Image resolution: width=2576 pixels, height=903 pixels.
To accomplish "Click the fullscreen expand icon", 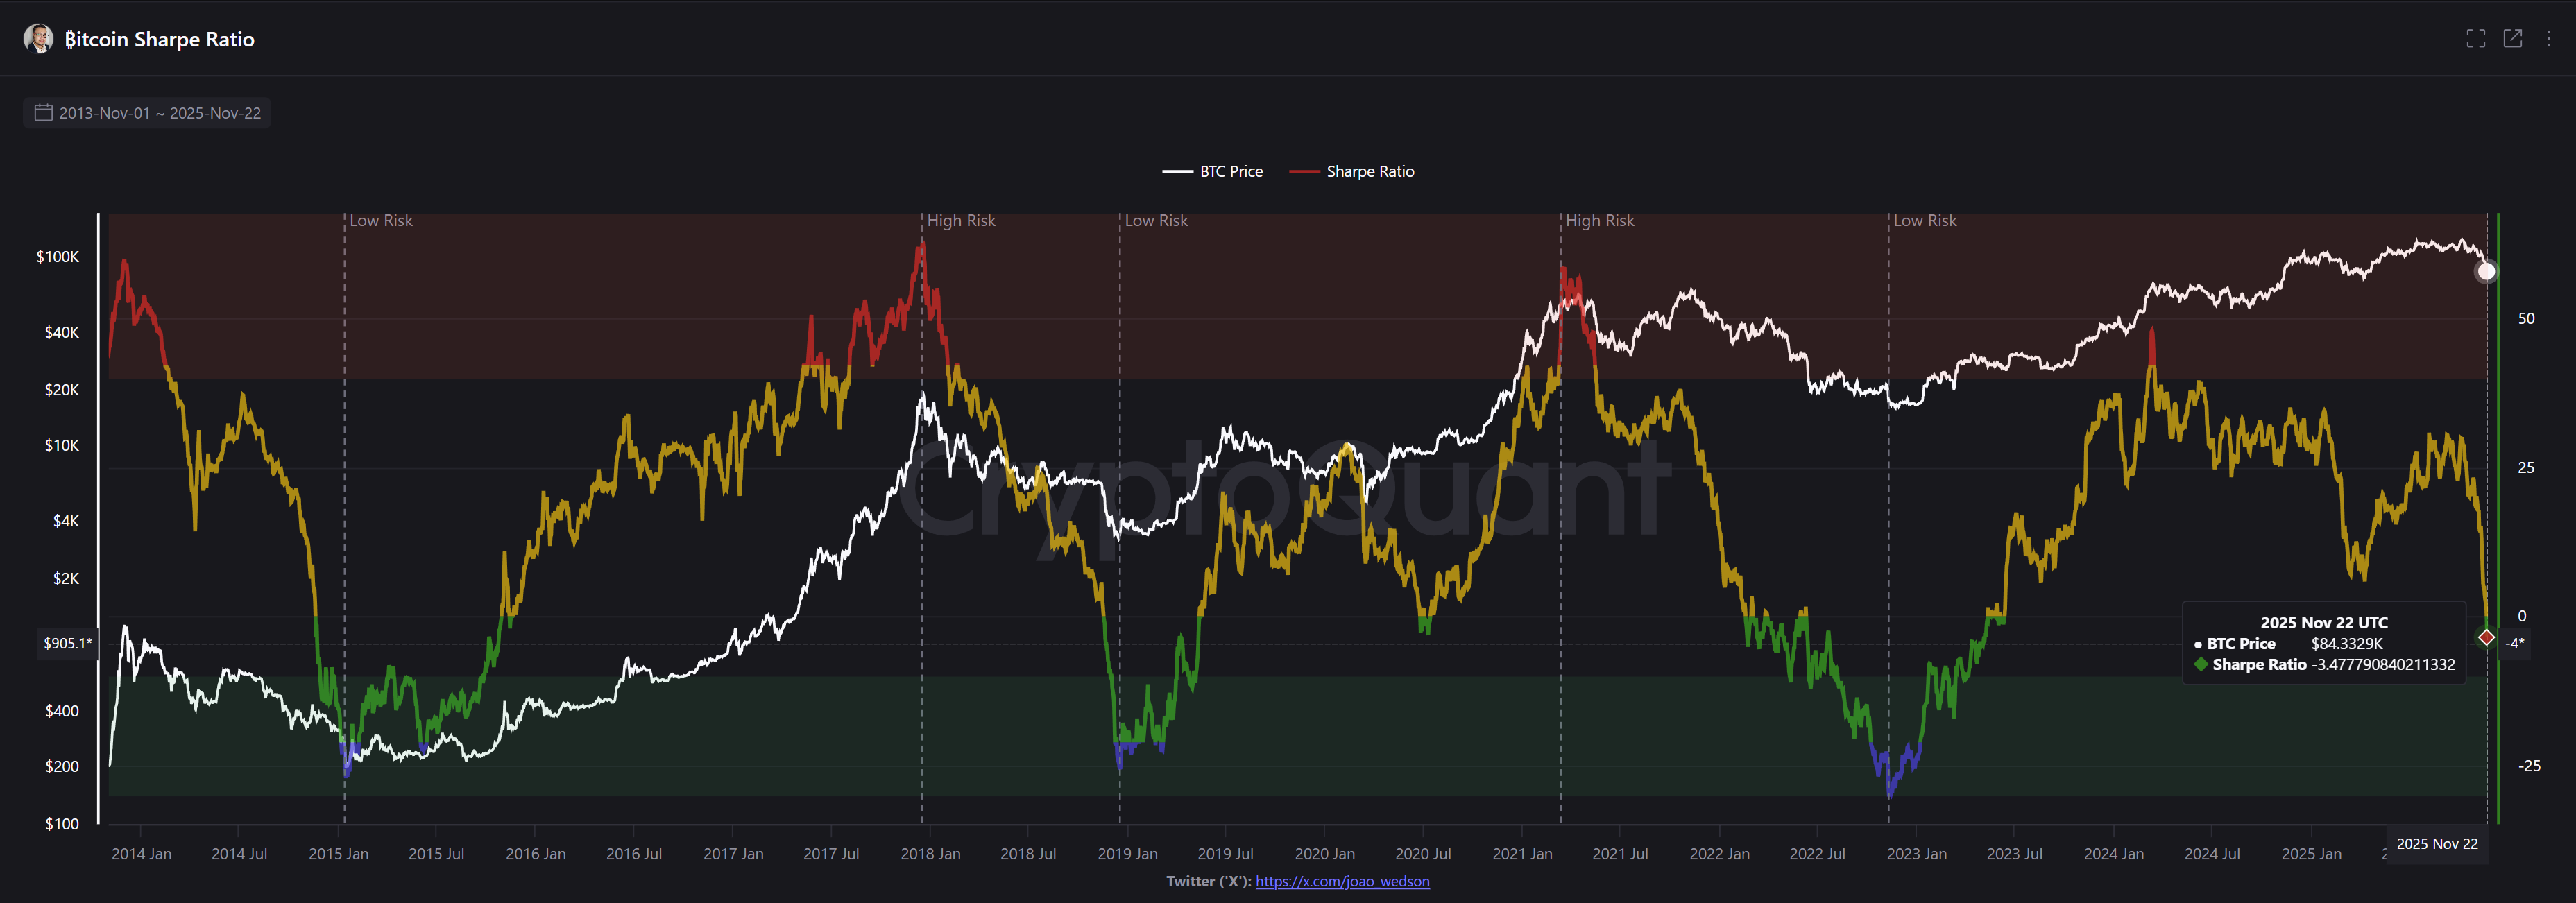I will [x=2476, y=39].
